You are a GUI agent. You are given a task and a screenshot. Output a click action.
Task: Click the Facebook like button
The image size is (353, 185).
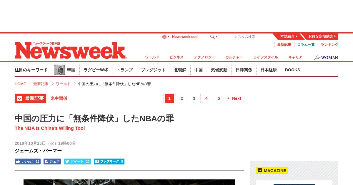(x=28, y=162)
